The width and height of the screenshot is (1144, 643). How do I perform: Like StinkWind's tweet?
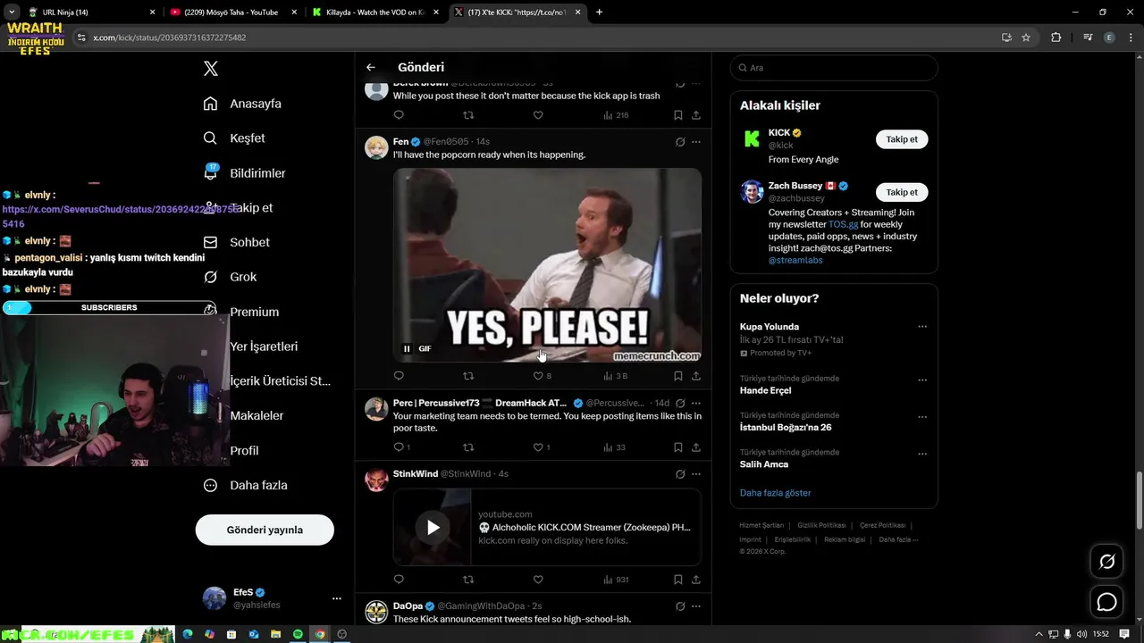tap(538, 580)
